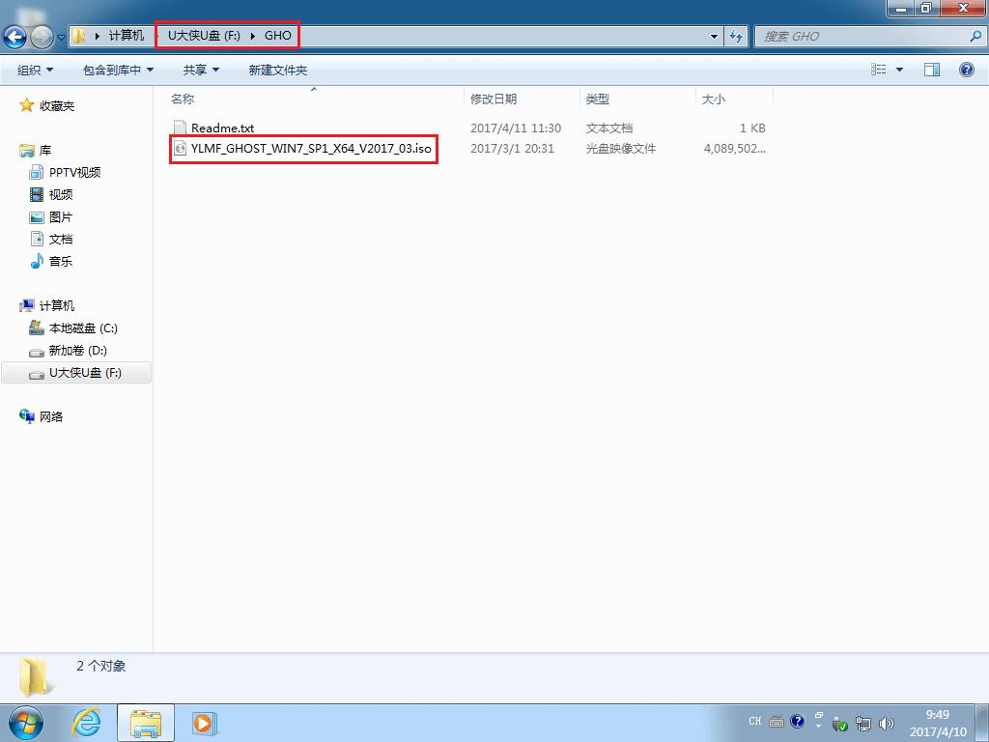Toggle the preview pane
The height and width of the screenshot is (742, 989).
point(932,69)
